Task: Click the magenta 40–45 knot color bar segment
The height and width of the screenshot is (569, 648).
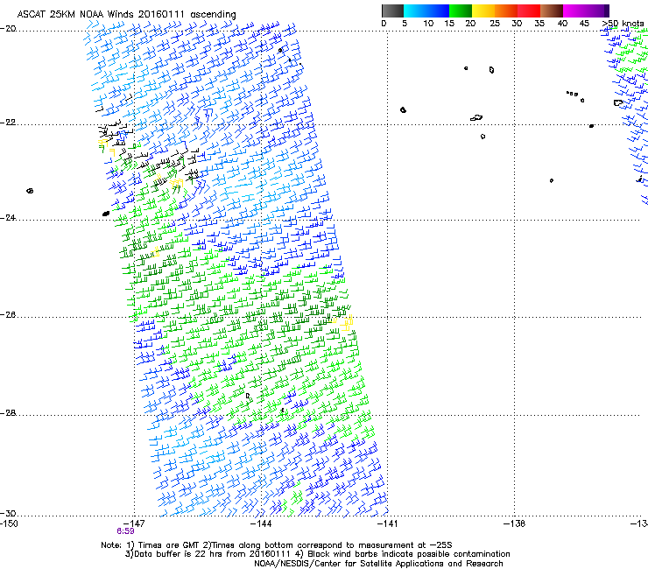Action: click(574, 11)
